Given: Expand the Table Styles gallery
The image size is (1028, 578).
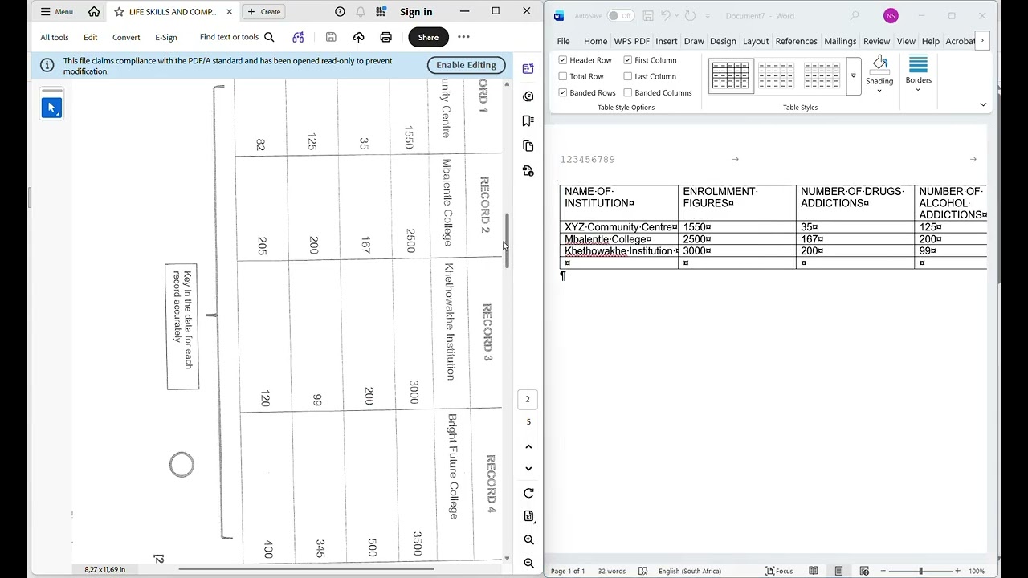Looking at the screenshot, I should pyautogui.click(x=854, y=76).
